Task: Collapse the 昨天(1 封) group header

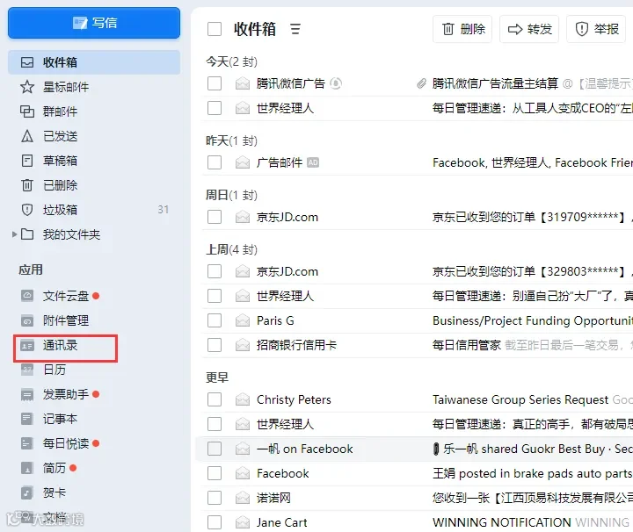Action: (x=232, y=141)
